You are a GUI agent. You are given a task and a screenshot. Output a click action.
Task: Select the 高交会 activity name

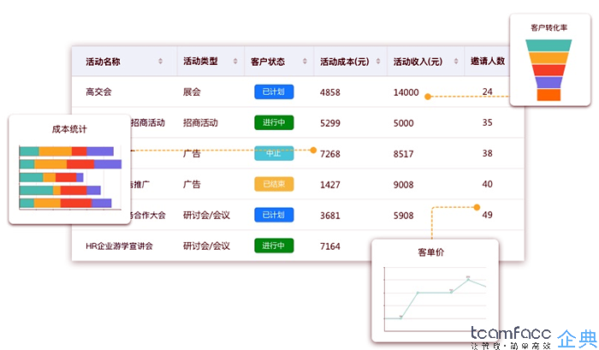pos(98,92)
